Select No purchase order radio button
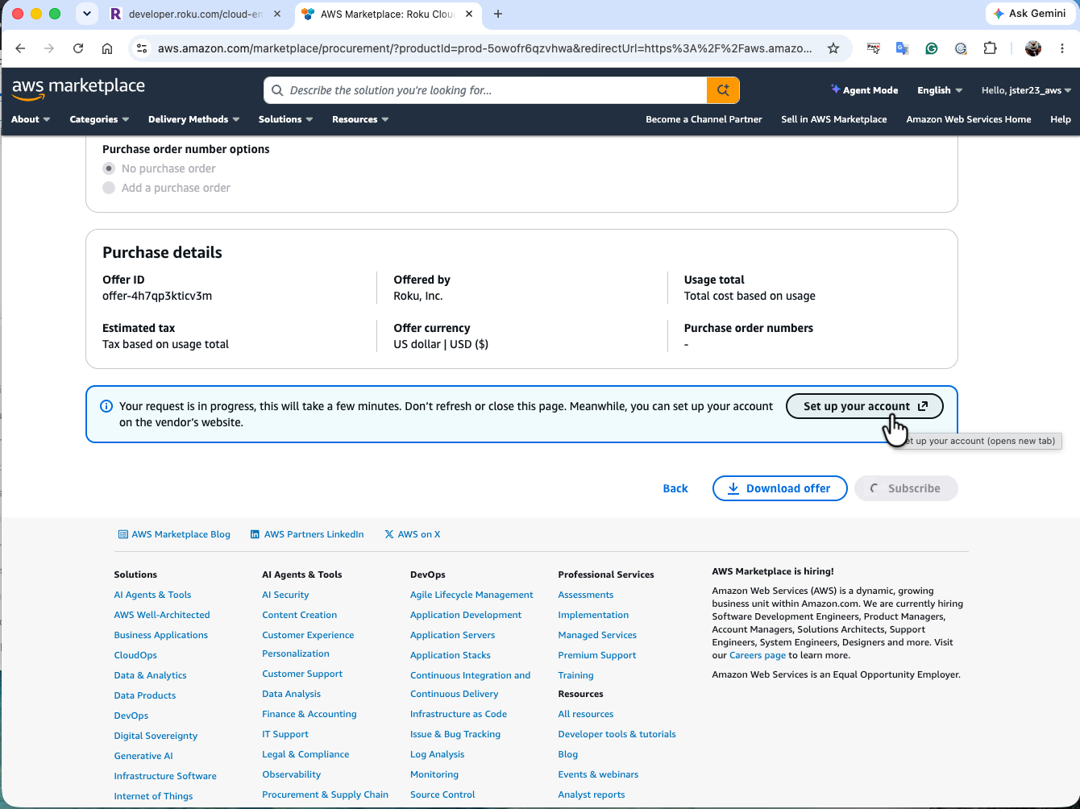Viewport: 1080px width, 809px height. coord(109,168)
